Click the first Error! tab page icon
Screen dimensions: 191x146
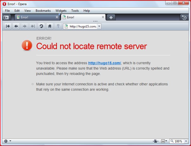pyautogui.click(x=18, y=17)
